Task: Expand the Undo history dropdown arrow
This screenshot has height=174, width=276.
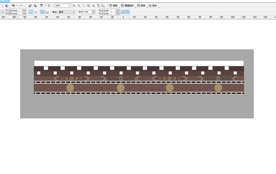Action: 17,6
